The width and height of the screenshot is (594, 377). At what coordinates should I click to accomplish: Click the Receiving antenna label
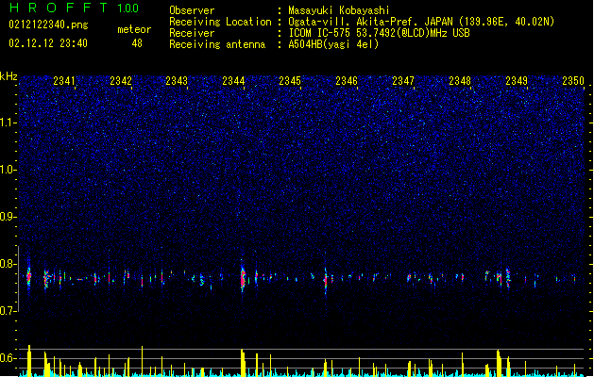pyautogui.click(x=217, y=44)
